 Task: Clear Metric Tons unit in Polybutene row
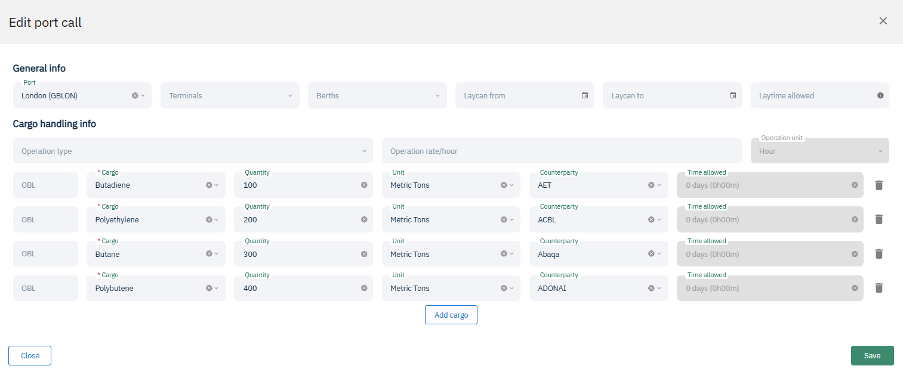[504, 288]
